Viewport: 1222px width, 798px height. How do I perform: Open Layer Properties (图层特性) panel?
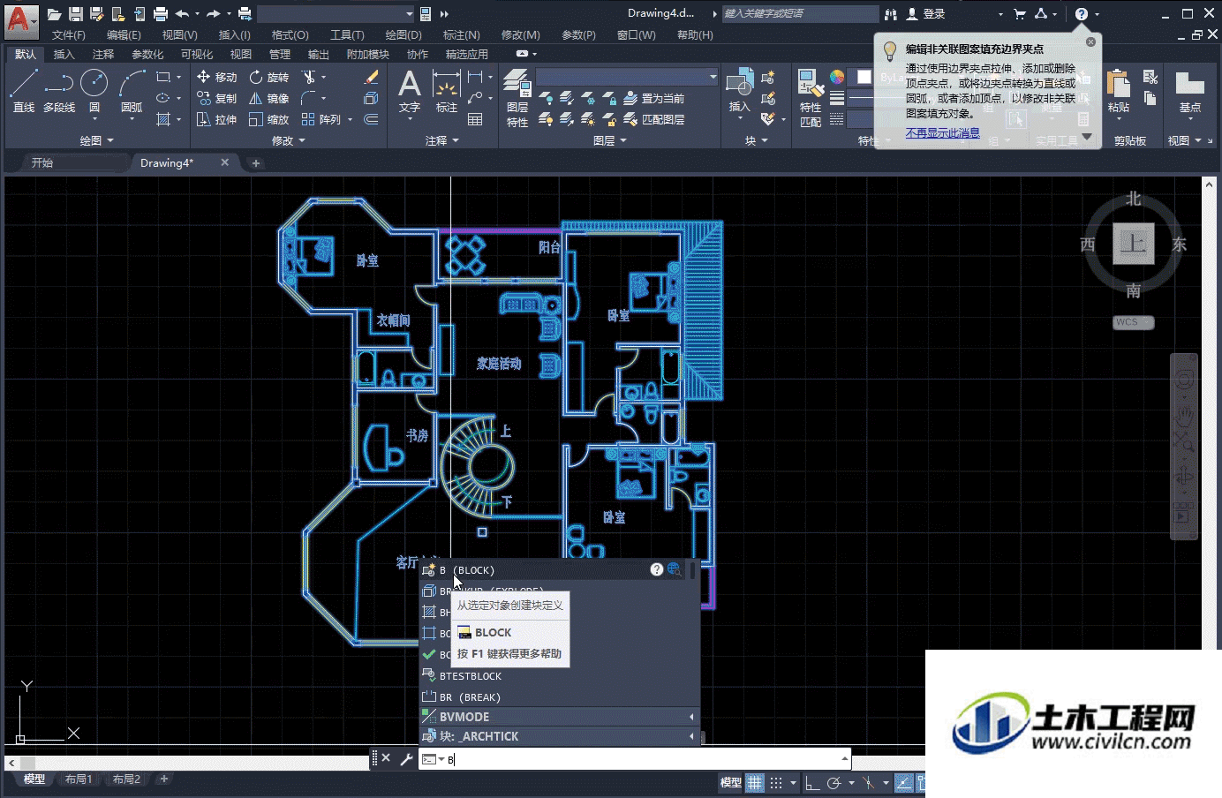coord(517,99)
